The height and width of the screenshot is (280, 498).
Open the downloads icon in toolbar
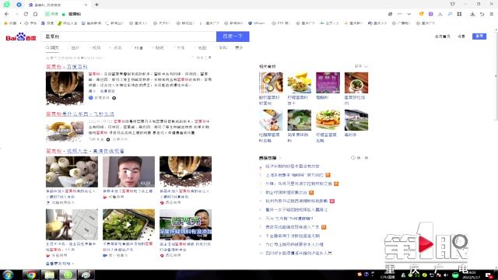pos(472,14)
